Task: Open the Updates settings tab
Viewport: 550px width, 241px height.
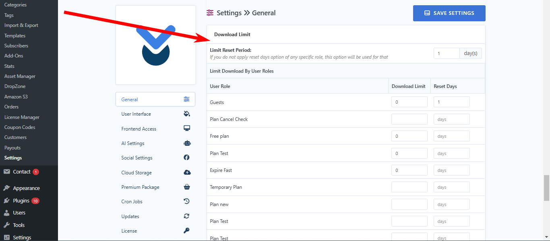Action: (155, 216)
